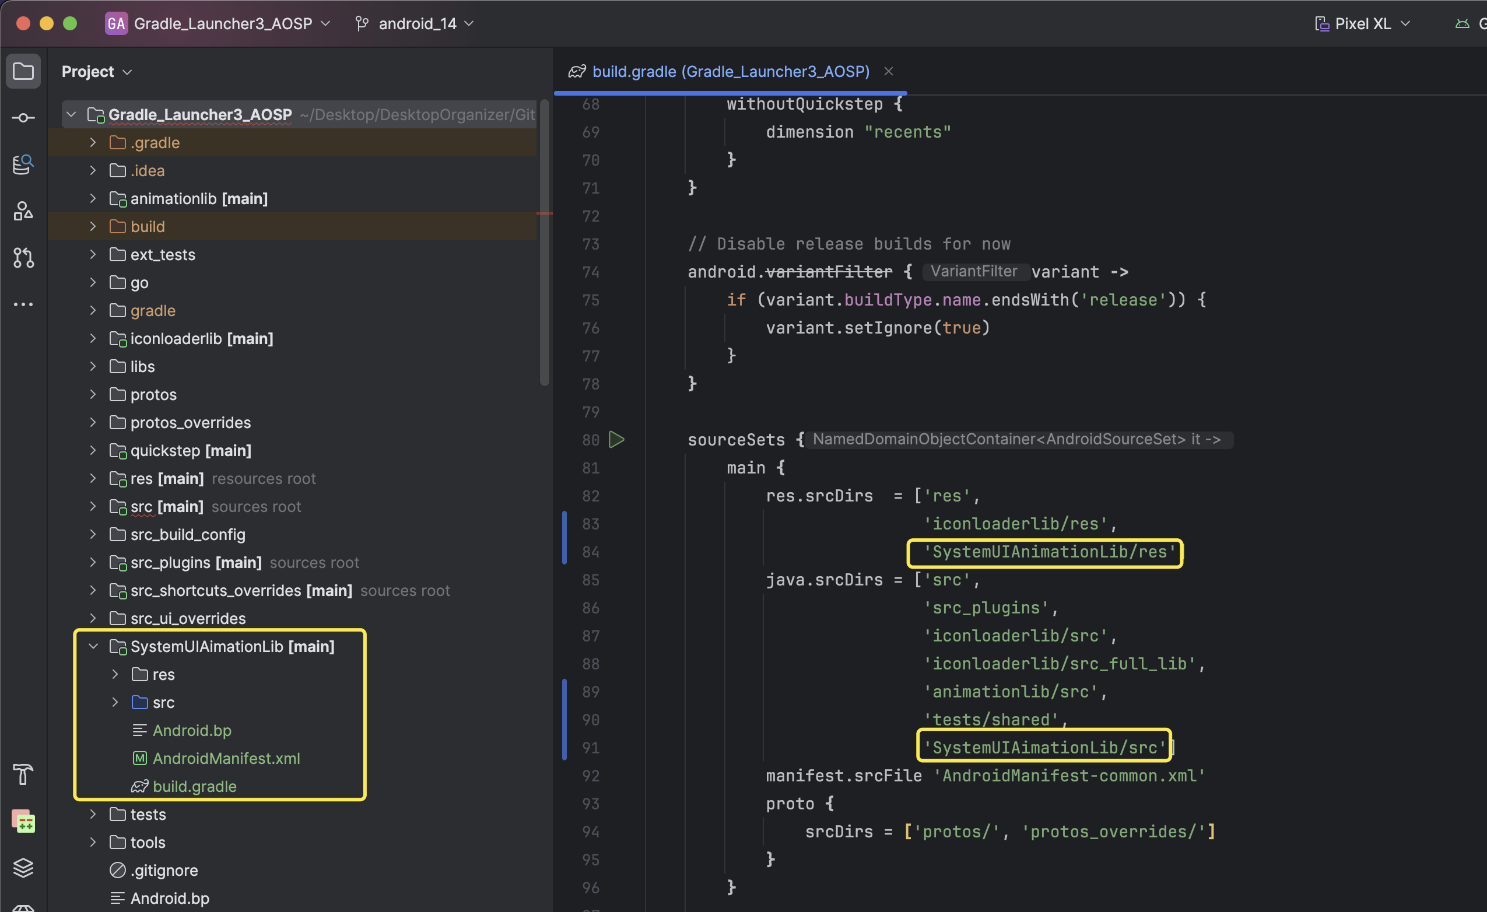Expand the .idea folder
The image size is (1487, 912).
click(x=93, y=170)
